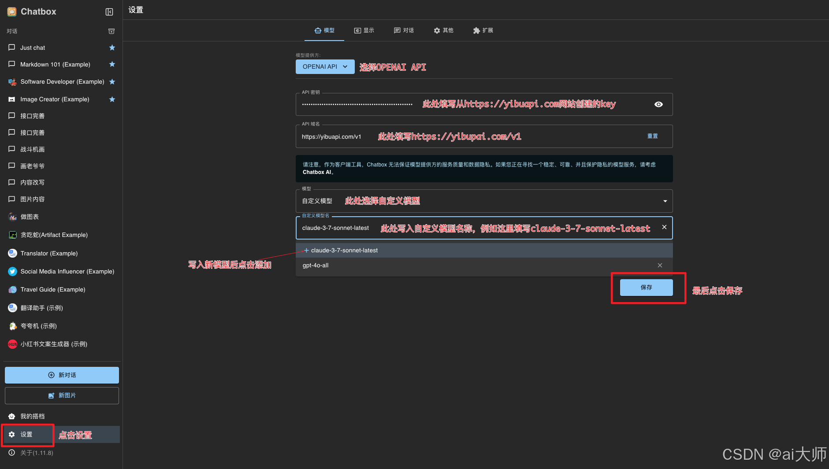
Task: Unstar the Markdown 101 (Example) conversation
Action: point(112,64)
